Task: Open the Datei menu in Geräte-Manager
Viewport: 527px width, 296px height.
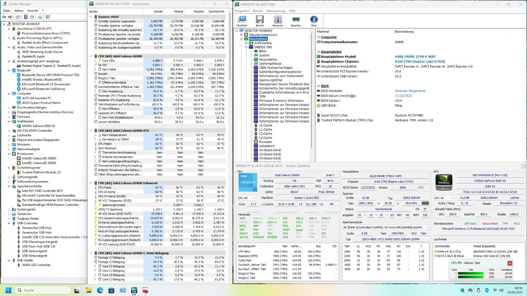Action: tap(7, 11)
